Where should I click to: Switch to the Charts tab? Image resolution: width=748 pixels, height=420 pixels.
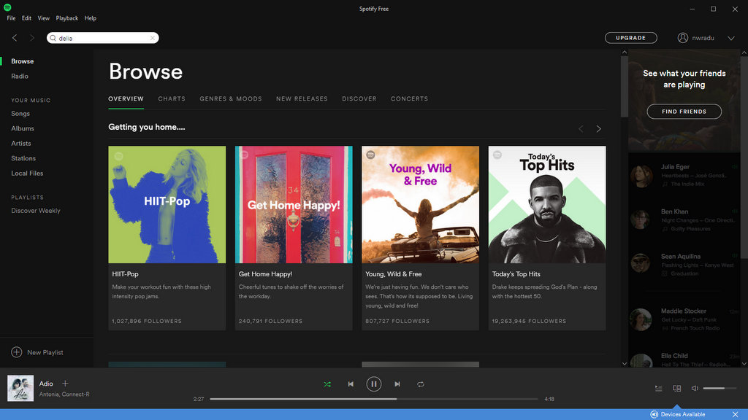point(172,98)
